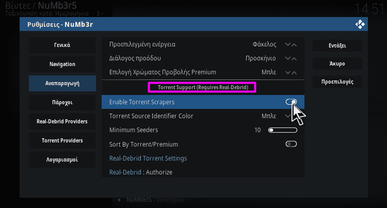Click up arrow for Προεπιλεγμένη ενέργεια
The width and height of the screenshot is (387, 208).
pos(294,45)
